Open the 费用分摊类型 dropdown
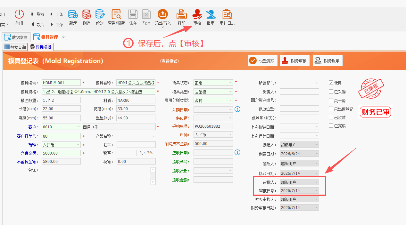 (x=230, y=100)
